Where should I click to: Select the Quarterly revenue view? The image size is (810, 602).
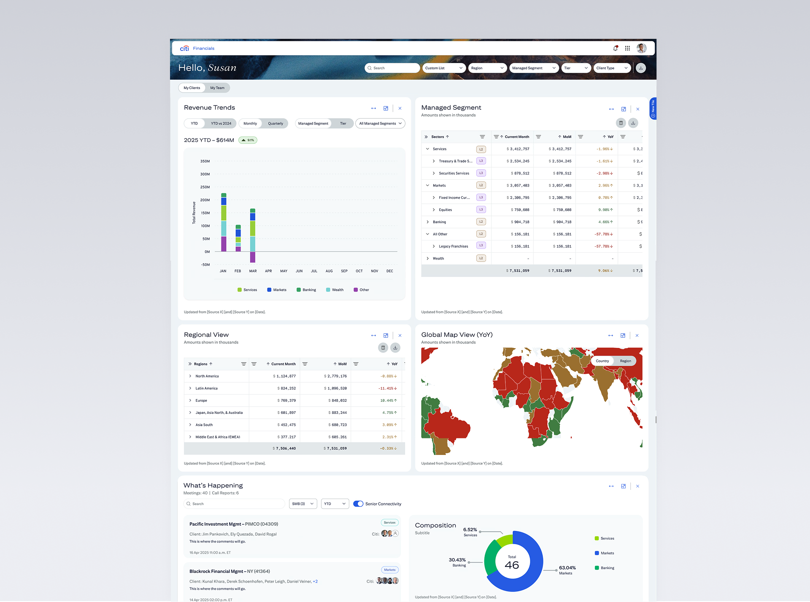point(275,124)
